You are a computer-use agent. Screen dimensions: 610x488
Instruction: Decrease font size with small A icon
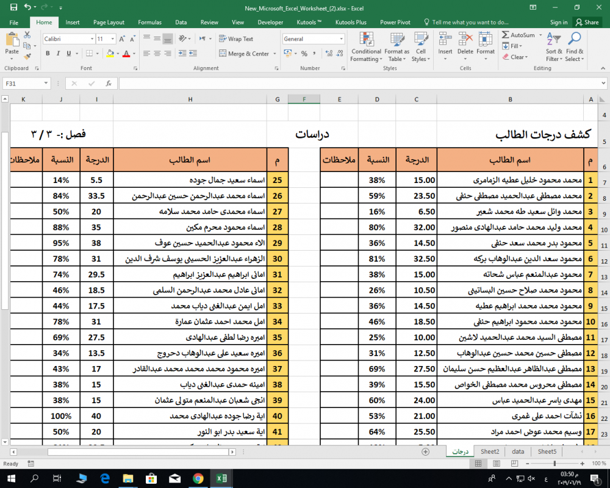(x=132, y=39)
